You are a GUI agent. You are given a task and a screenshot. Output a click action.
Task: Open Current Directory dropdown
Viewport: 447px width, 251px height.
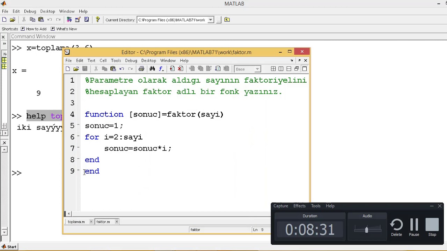211,20
